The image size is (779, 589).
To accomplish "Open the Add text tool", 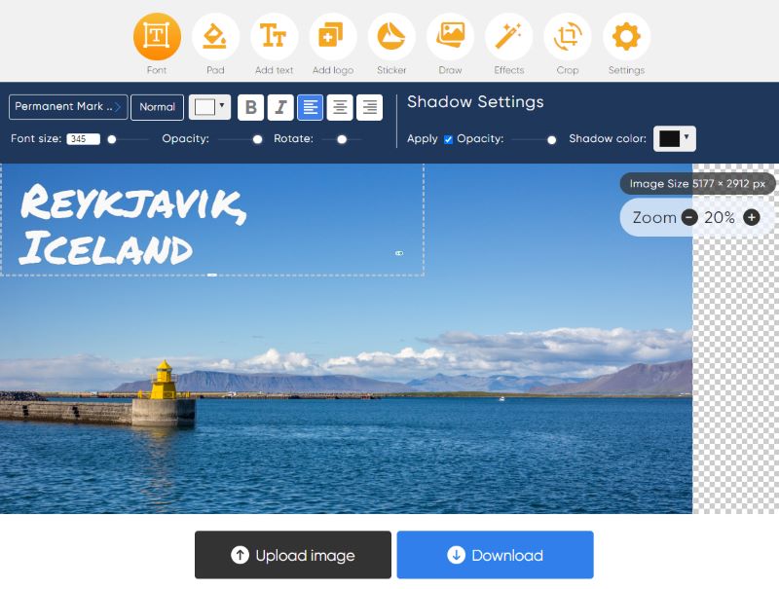I will tap(274, 37).
